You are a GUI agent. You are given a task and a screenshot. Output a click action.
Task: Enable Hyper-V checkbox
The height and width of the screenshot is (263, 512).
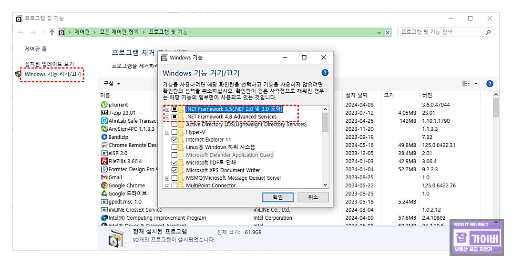point(174,132)
